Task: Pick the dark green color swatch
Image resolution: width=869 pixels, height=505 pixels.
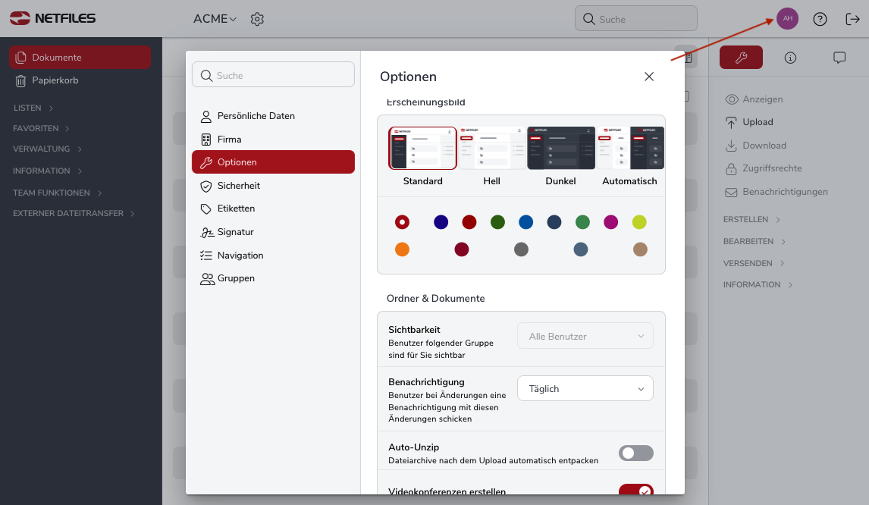Action: click(497, 222)
